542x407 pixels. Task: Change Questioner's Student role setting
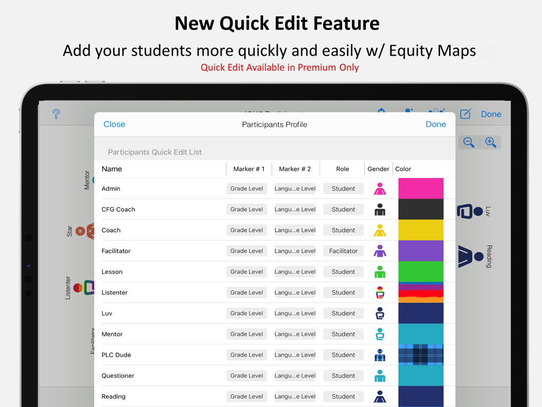click(343, 375)
